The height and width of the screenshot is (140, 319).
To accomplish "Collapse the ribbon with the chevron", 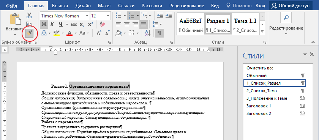I will (313, 42).
